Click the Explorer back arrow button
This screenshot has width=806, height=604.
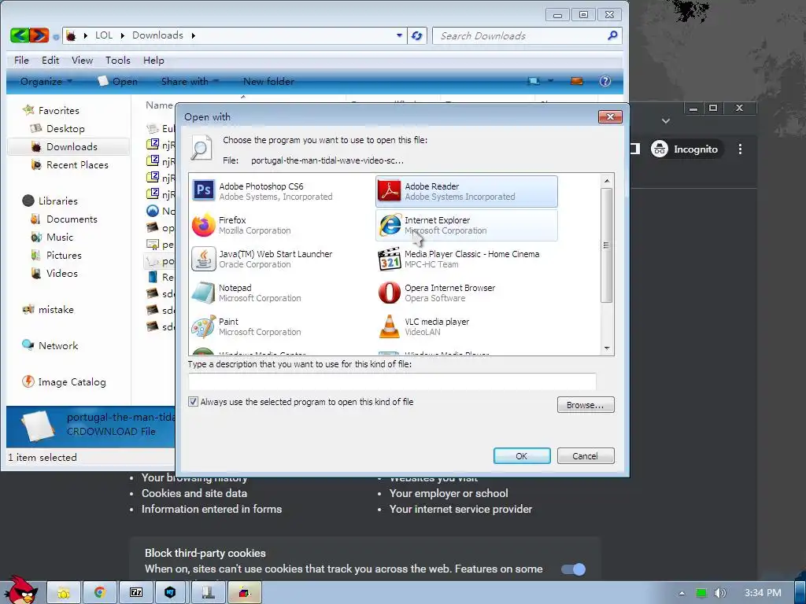pos(19,35)
